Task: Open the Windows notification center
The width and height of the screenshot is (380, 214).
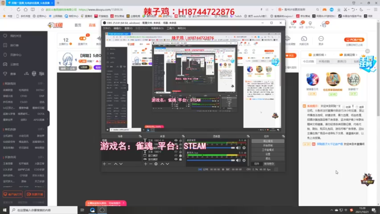Action: (374, 210)
